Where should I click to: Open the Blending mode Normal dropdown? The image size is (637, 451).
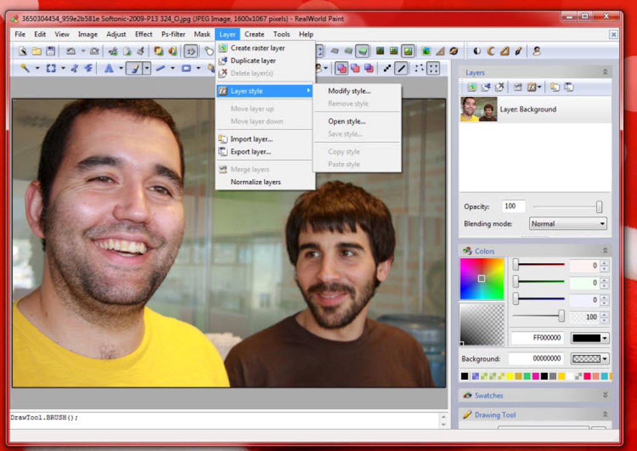point(568,224)
